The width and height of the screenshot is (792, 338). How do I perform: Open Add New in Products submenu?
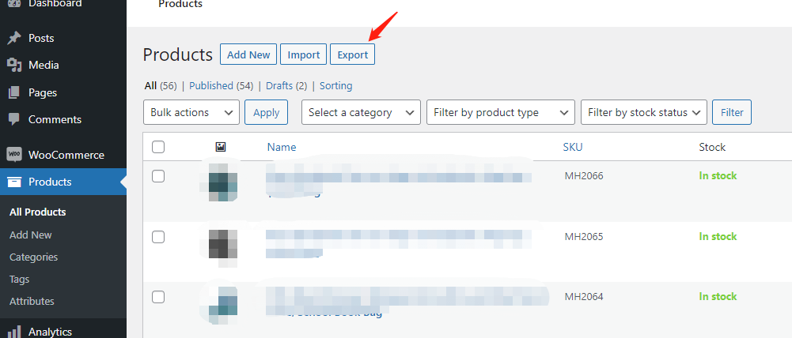30,235
